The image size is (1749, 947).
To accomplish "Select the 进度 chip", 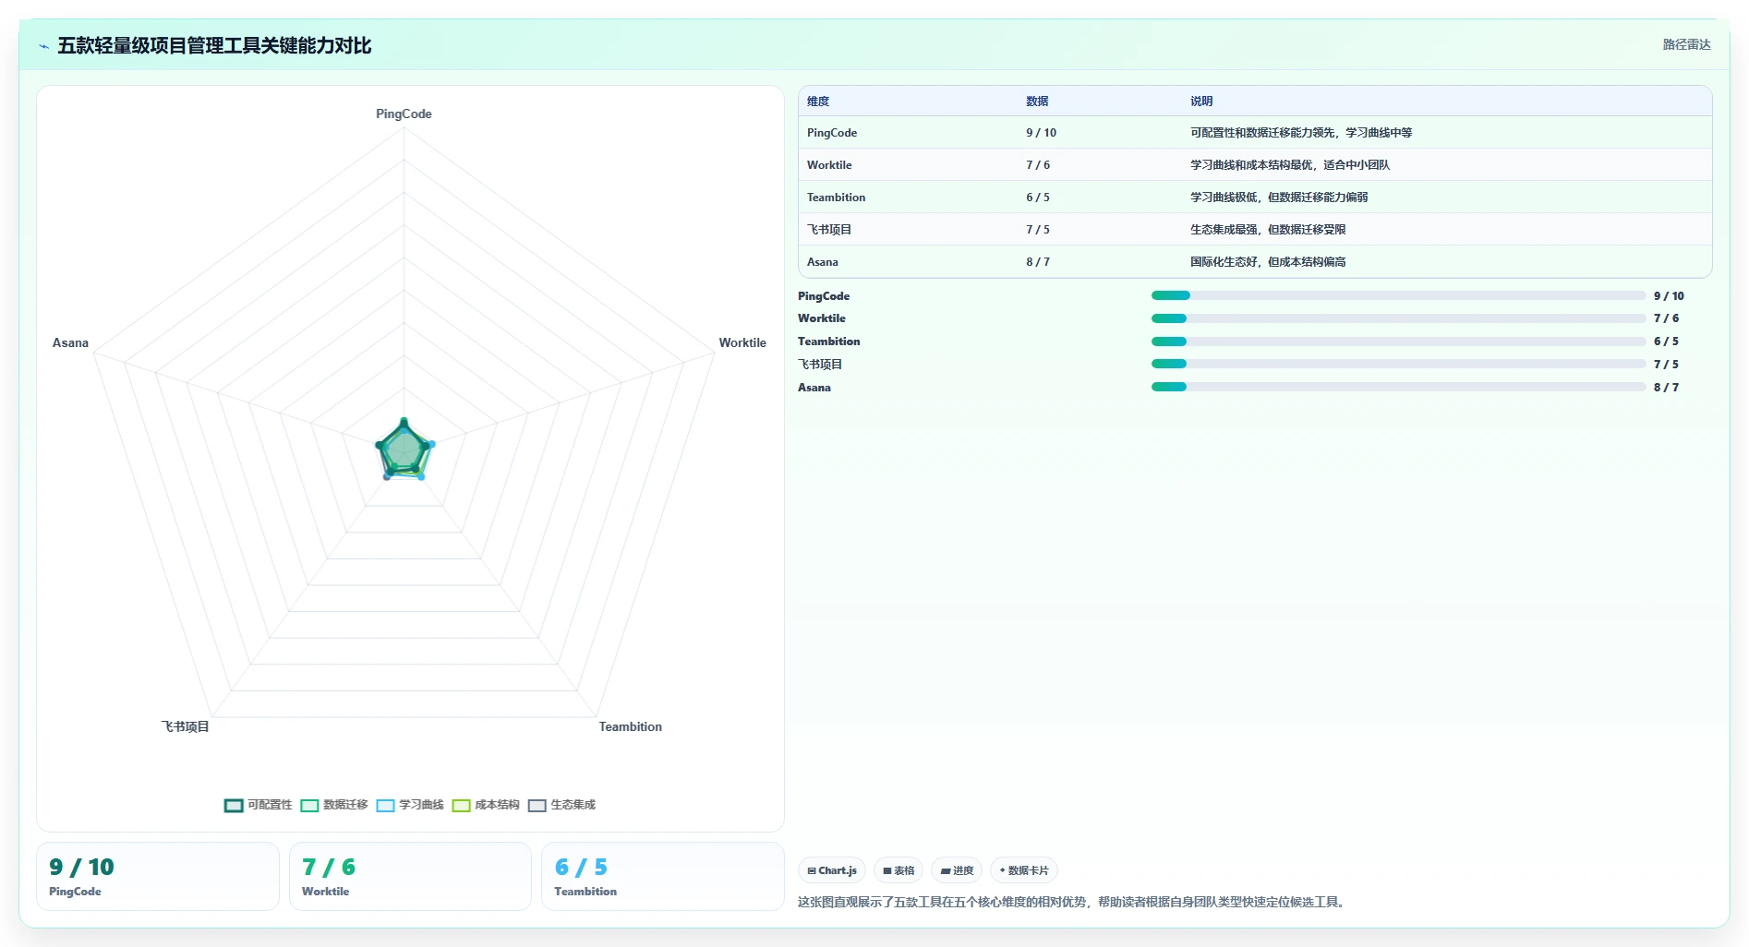I will 957,870.
